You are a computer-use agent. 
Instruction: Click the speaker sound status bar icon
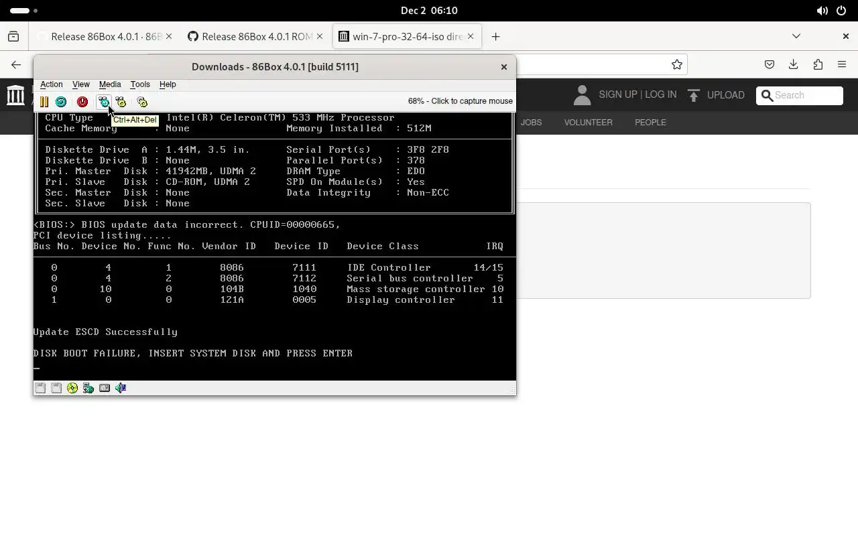click(x=121, y=388)
